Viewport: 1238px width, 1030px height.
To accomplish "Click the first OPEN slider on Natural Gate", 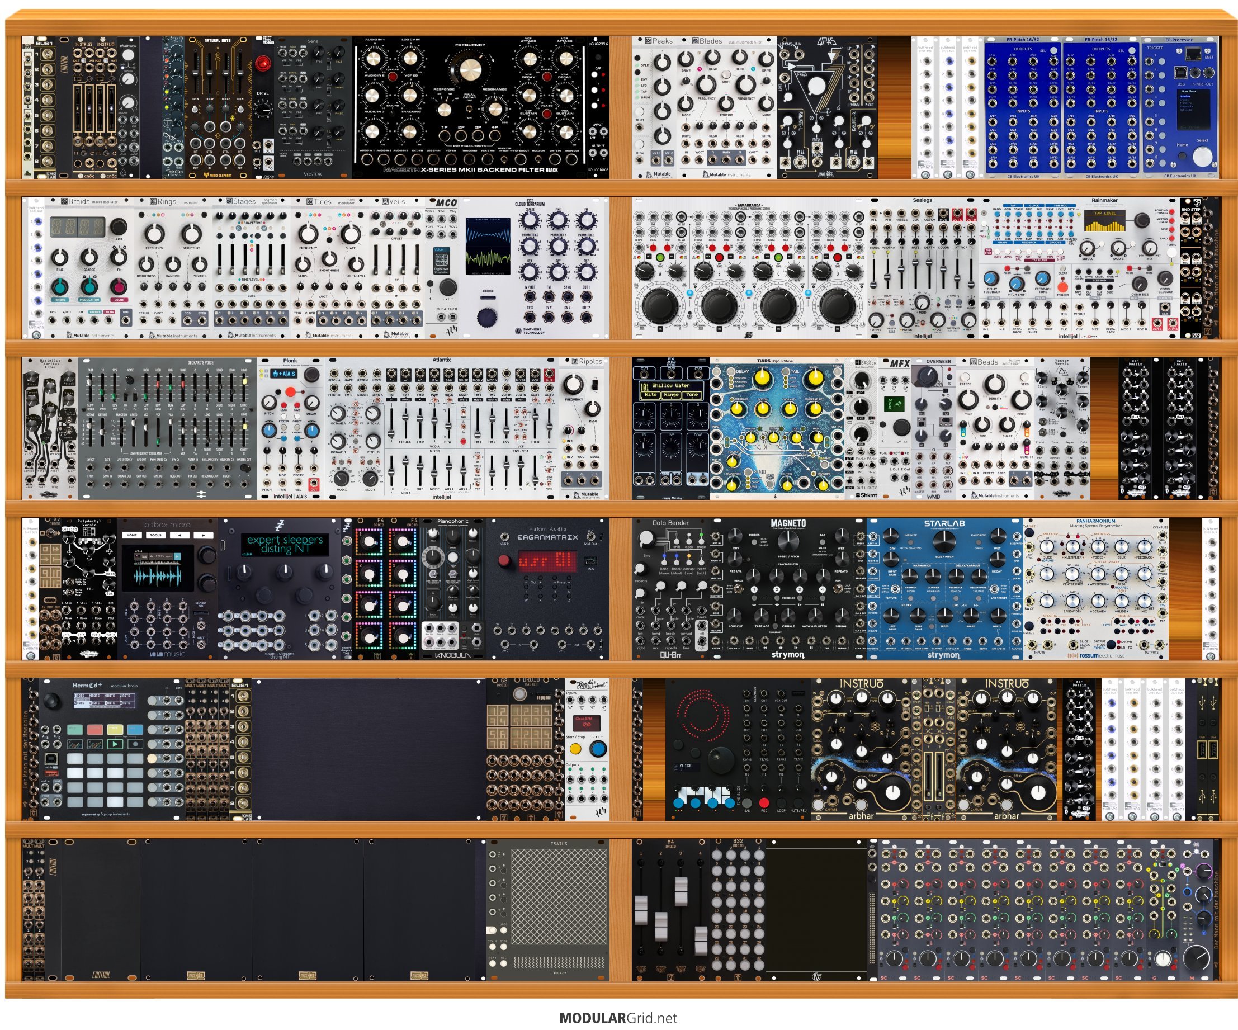I will pyautogui.click(x=195, y=74).
